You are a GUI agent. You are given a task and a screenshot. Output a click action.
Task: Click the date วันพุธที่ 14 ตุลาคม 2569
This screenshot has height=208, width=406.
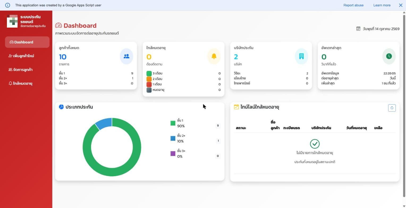[x=381, y=29]
